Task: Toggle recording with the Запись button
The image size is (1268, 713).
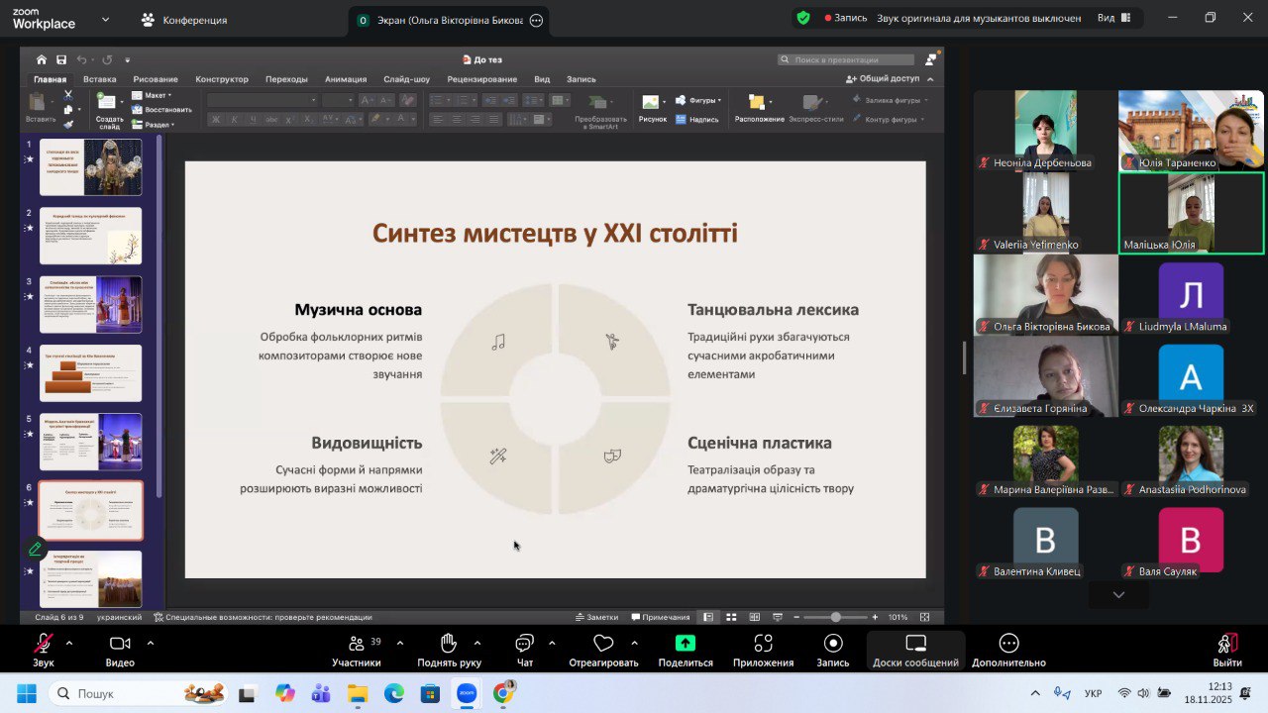Action: point(833,645)
